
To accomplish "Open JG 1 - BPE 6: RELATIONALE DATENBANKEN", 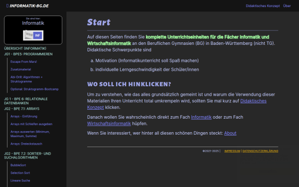I will (26, 101).
